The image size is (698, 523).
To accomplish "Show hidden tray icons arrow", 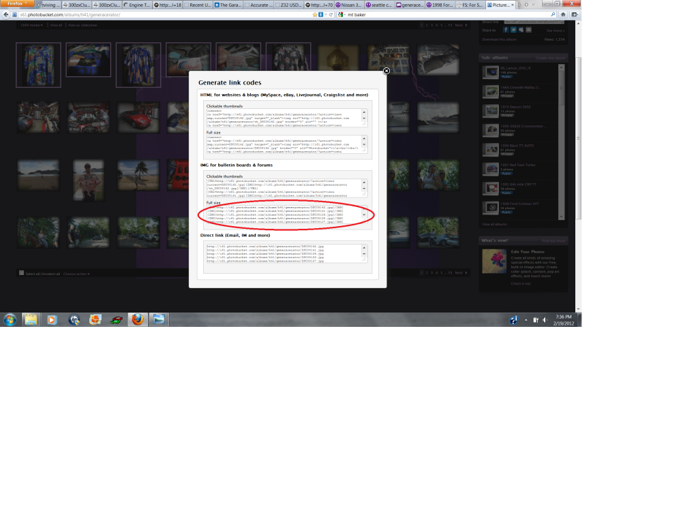I will (526, 320).
